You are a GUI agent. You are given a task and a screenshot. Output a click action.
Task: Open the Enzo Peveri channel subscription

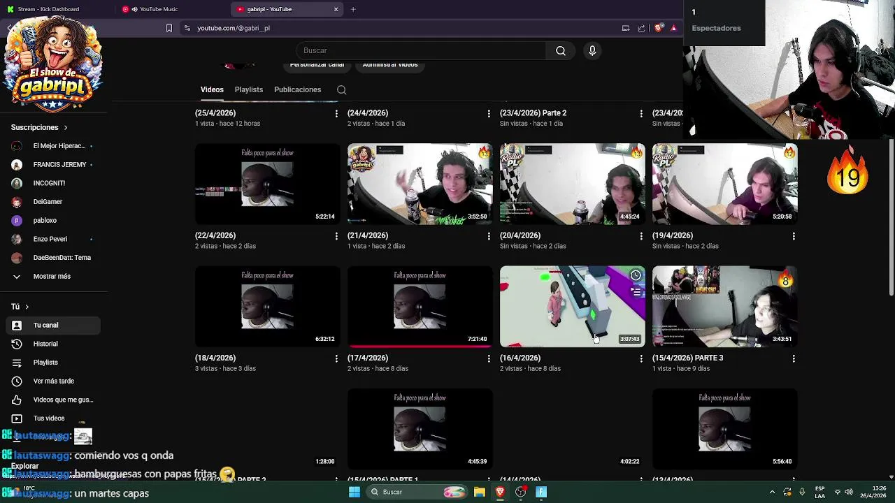tap(53, 239)
